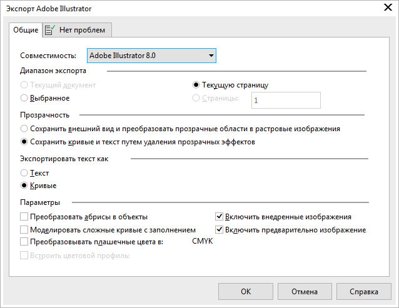The image size is (399, 308).
Task: Click the Экспортировать текст как heading
Action: coord(64,159)
